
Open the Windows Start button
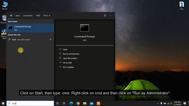pos(3,103)
